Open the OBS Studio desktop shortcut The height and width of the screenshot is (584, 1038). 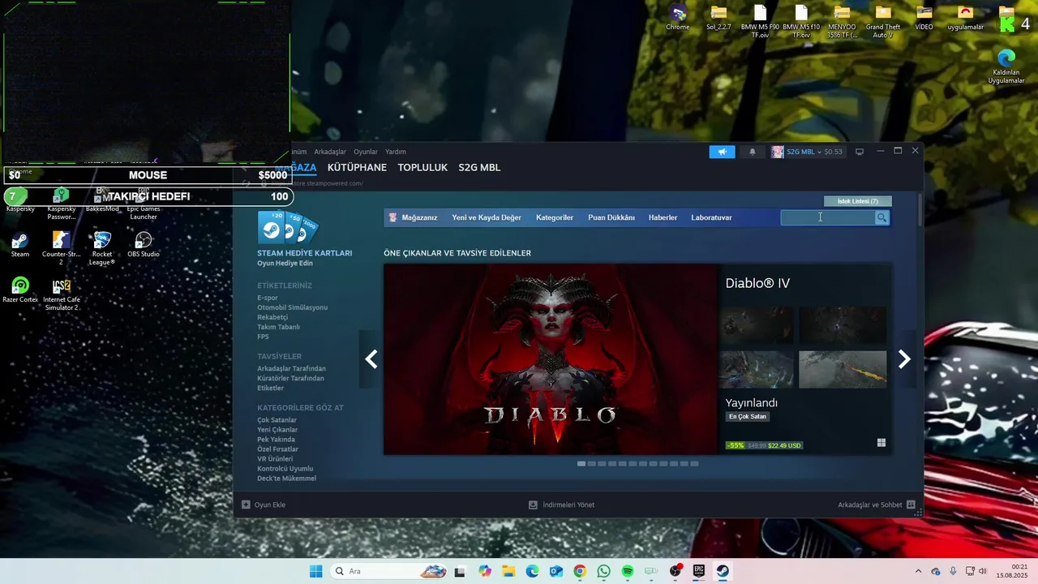click(144, 245)
